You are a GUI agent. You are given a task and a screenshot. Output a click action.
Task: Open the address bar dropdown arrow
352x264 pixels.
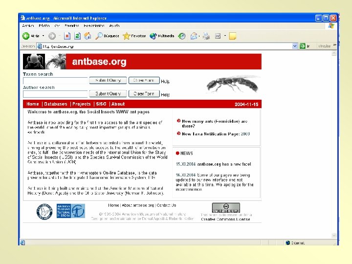click(295, 46)
